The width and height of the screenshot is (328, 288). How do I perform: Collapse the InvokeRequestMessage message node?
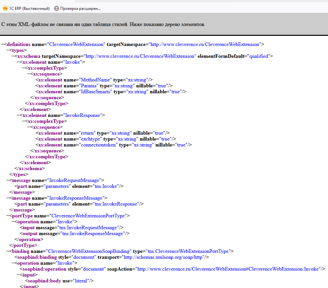click(x=8, y=180)
